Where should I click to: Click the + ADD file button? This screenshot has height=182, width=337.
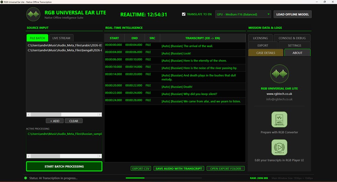tap(55, 121)
